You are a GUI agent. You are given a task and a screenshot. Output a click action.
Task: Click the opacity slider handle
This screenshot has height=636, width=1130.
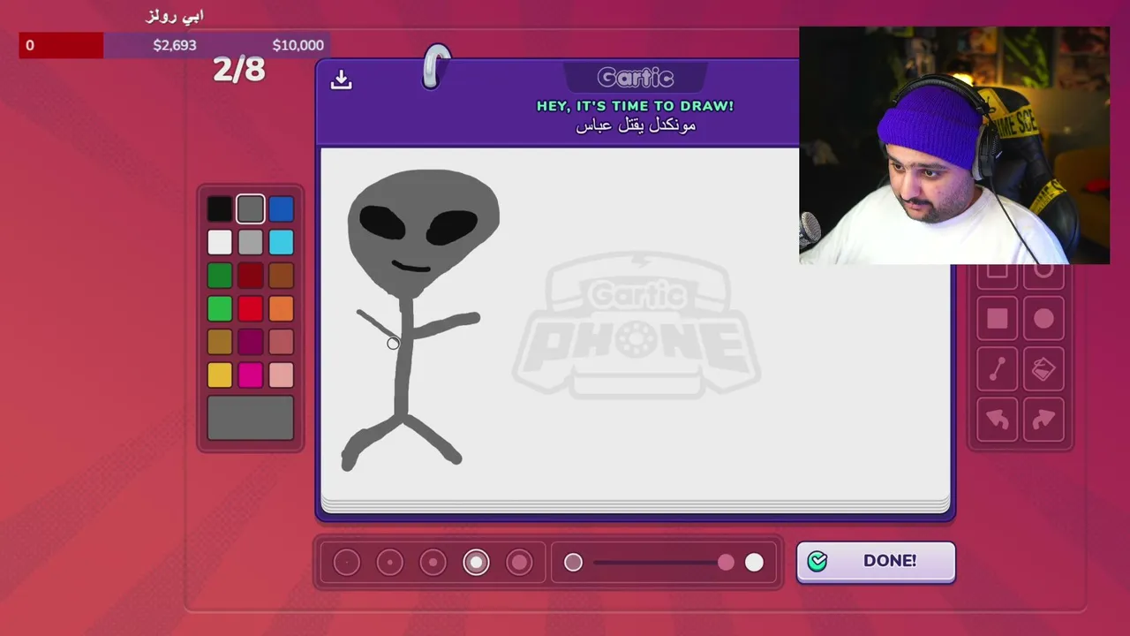pyautogui.click(x=726, y=562)
